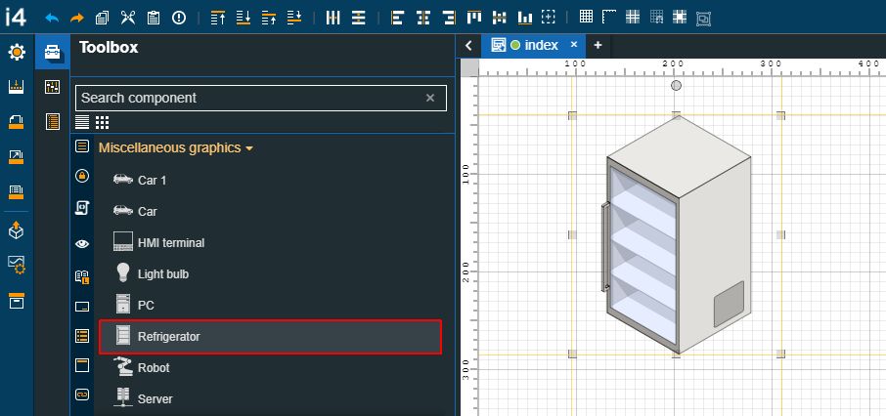Click the undo arrow in toolbar
Image resolution: width=886 pixels, height=416 pixels.
click(x=53, y=18)
